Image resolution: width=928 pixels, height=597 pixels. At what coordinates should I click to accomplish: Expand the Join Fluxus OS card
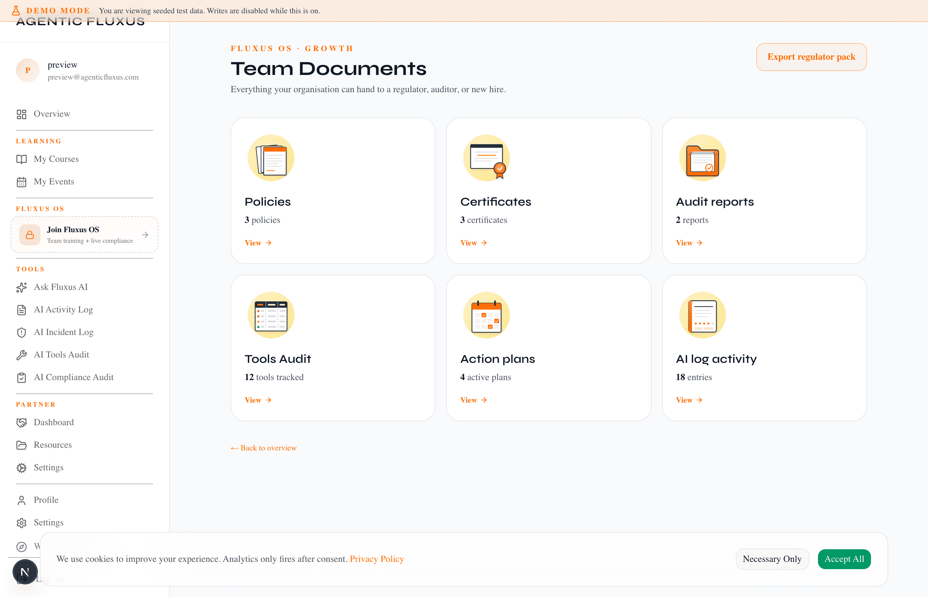(x=84, y=234)
